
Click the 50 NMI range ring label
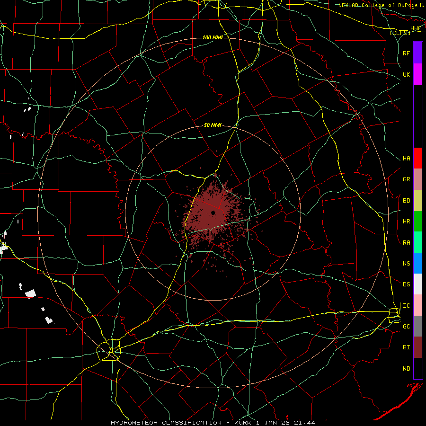[213, 125]
